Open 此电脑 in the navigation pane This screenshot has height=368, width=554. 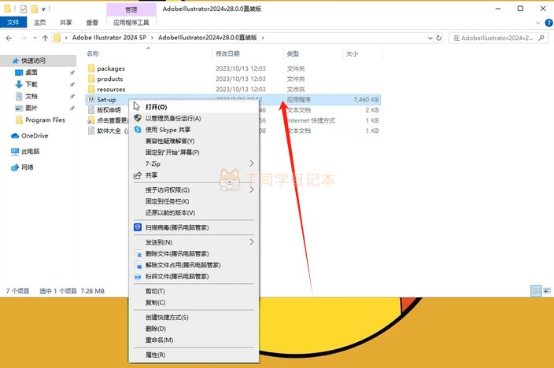[x=30, y=152]
